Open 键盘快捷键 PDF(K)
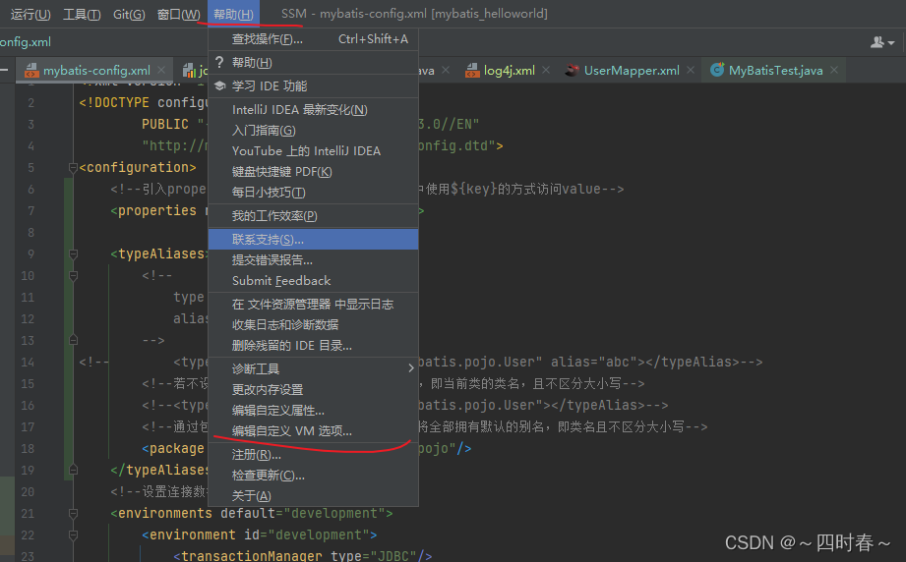 [313, 172]
